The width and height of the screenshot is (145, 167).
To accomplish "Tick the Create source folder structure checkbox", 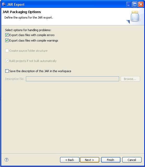I will (7, 51).
